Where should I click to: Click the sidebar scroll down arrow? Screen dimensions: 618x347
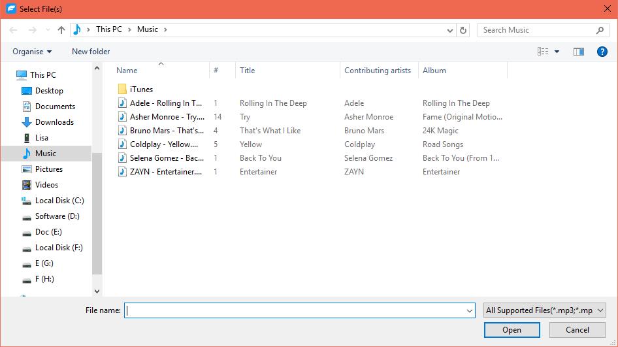click(x=97, y=291)
